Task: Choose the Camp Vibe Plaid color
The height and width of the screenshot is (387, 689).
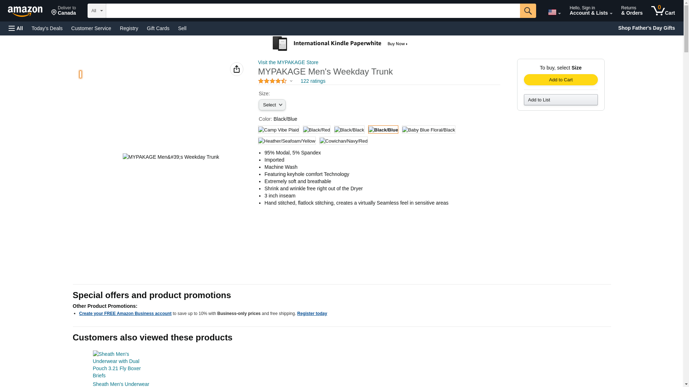Action: click(x=278, y=130)
